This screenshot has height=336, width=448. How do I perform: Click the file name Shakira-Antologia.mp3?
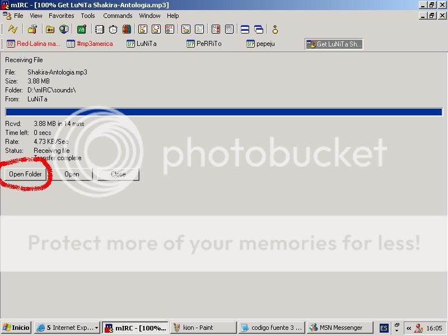(x=57, y=72)
